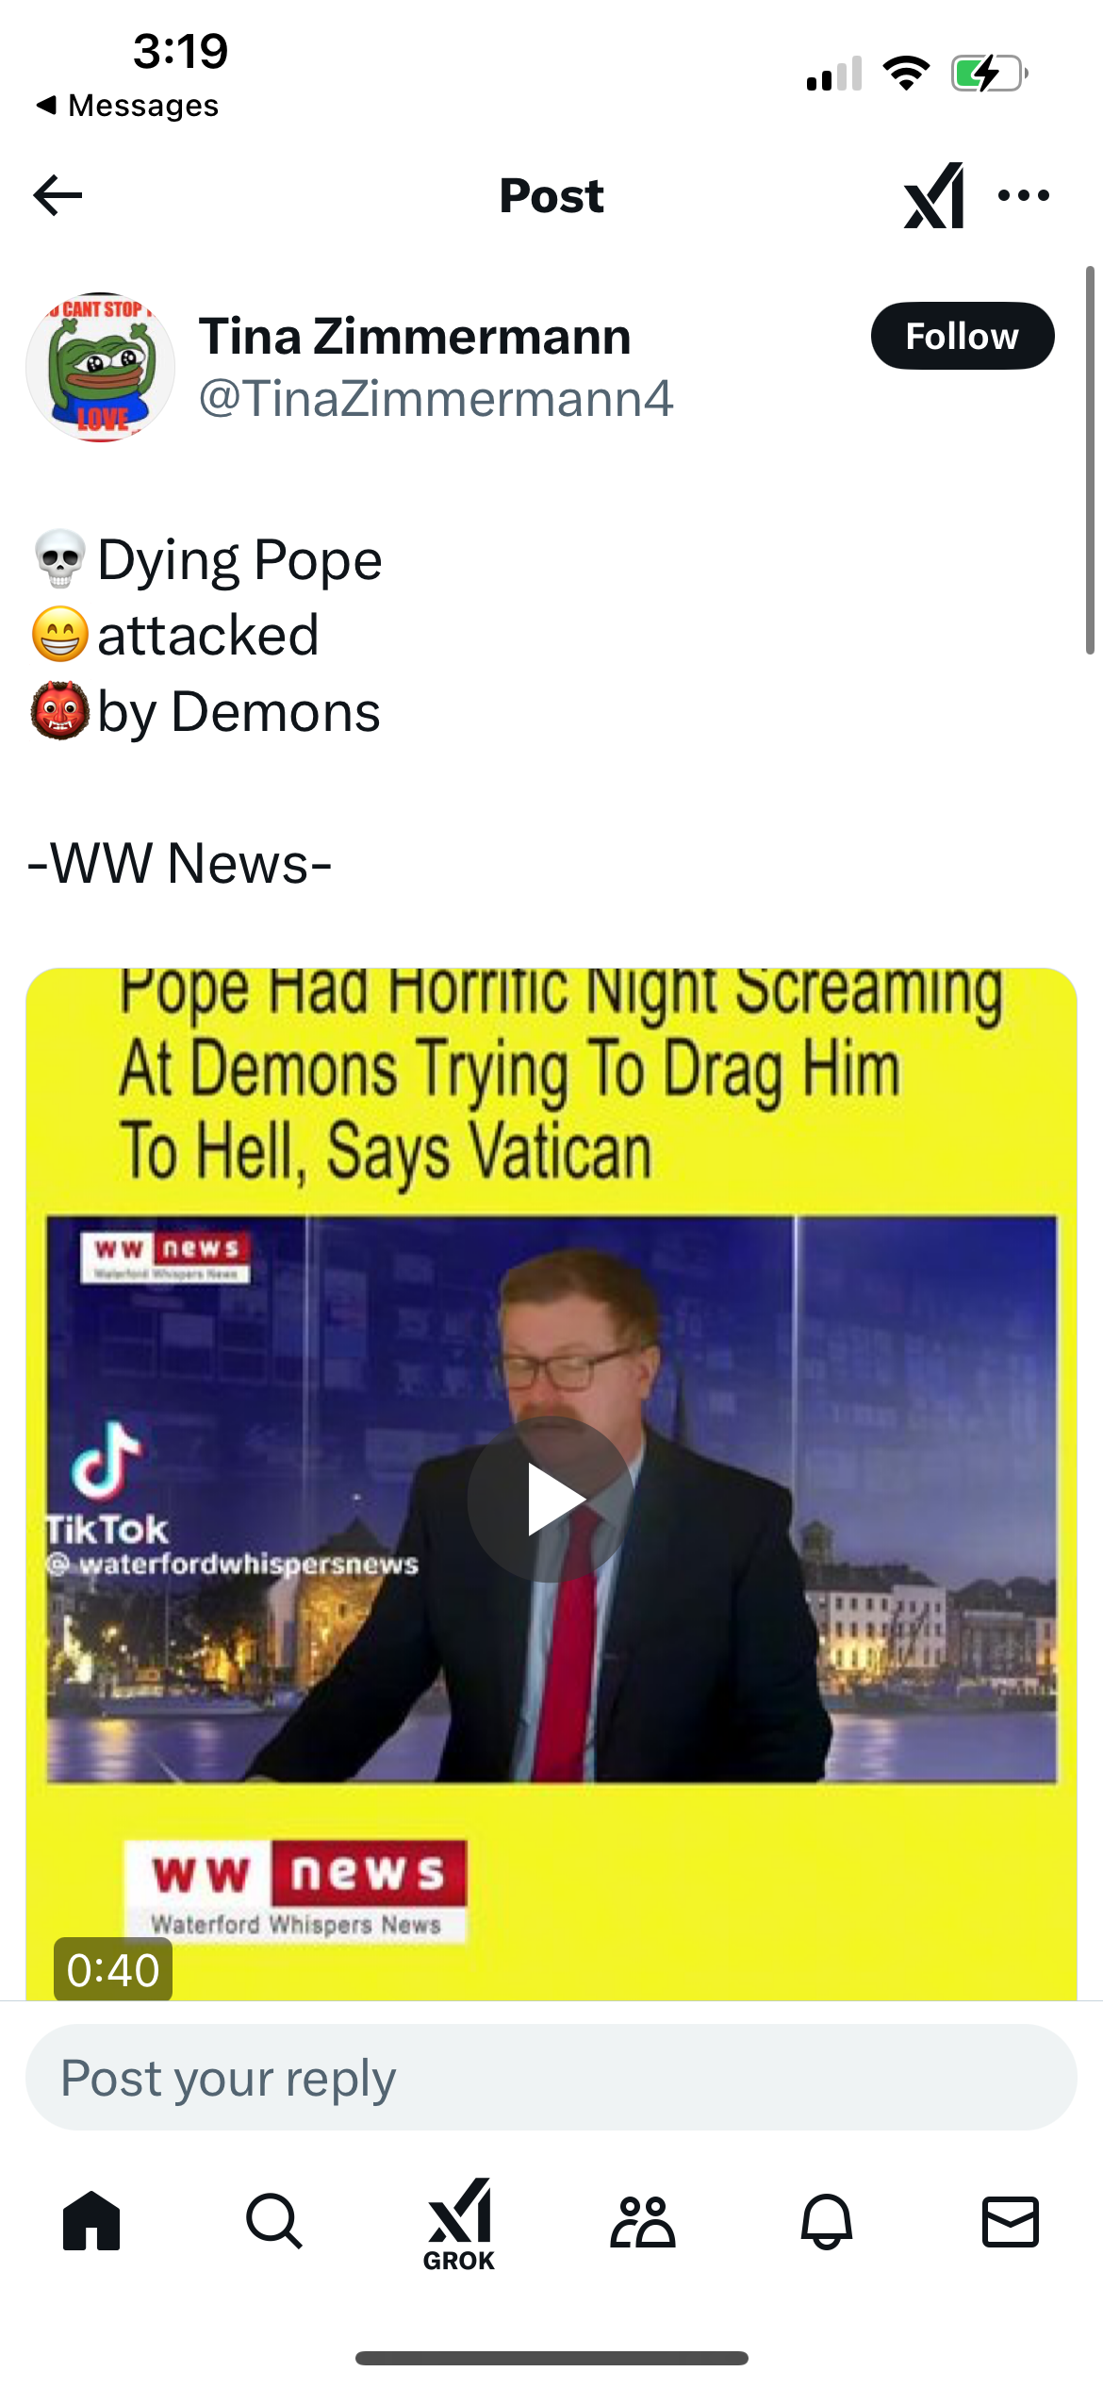Tap the 0:40 video duration badge
Screen dimensions: 1103x2388
pos(113,1969)
